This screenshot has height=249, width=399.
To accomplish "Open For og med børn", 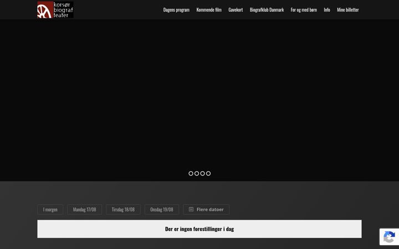I will (x=304, y=10).
